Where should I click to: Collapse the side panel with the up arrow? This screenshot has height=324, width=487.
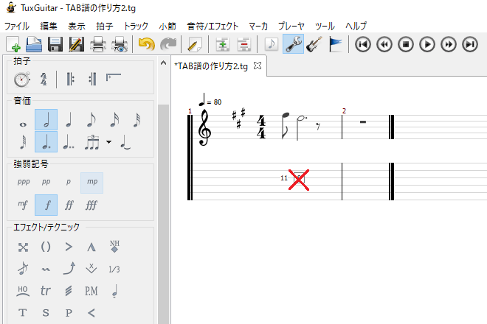point(163,63)
